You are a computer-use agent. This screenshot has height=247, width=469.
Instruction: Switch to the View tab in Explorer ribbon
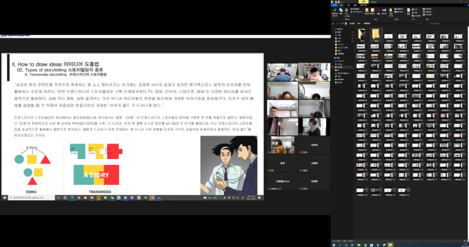click(x=355, y=5)
